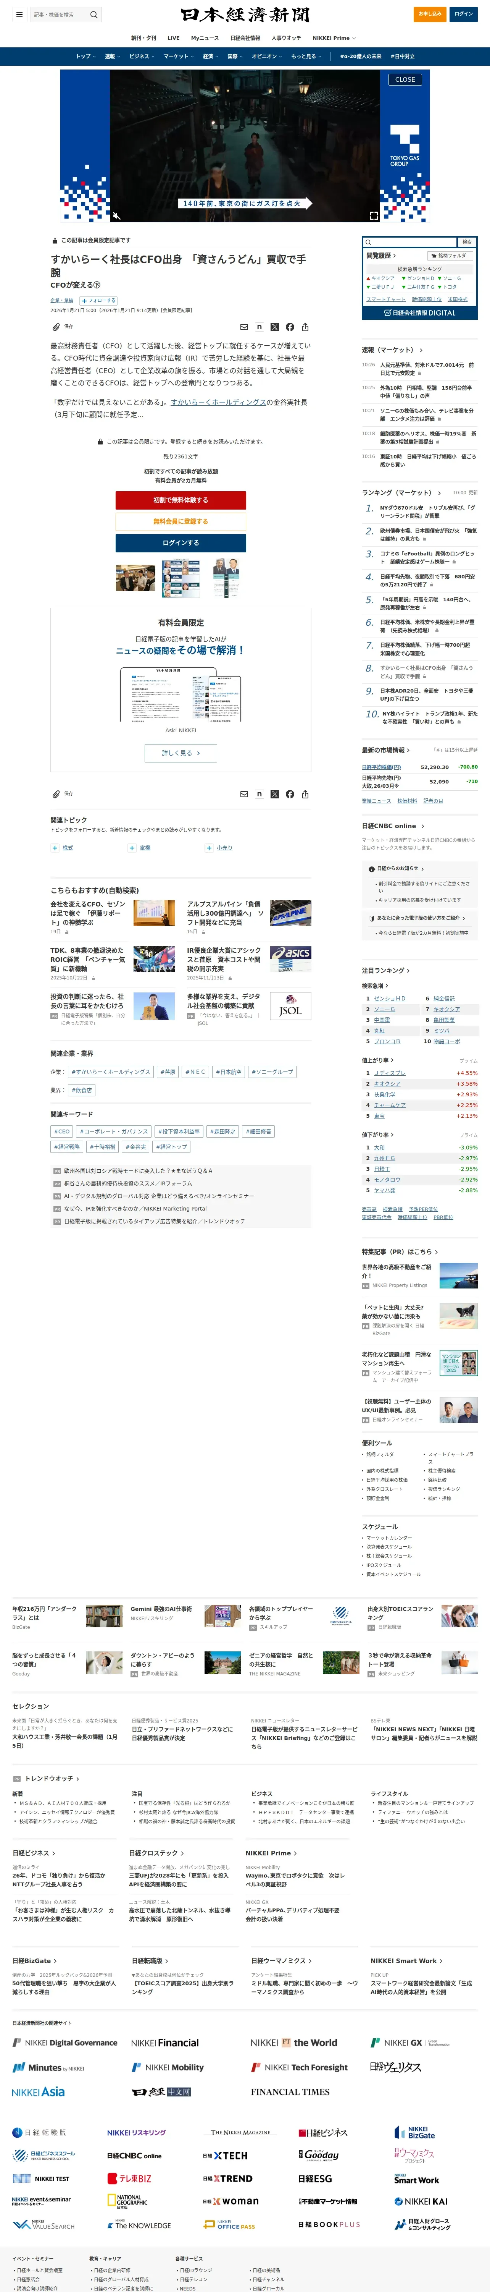Open the Myニュース menu item

click(x=205, y=38)
